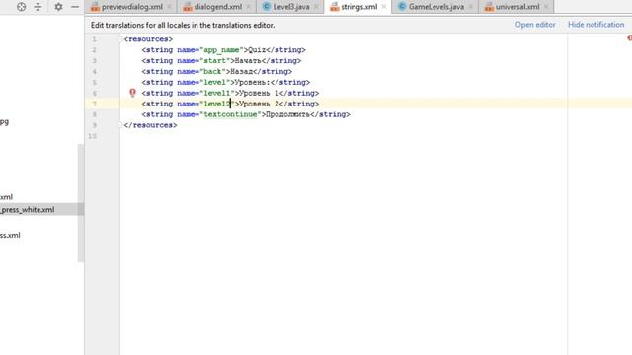Image resolution: width=632 pixels, height=355 pixels.
Task: Click the error indicator at editor top right
Action: [x=630, y=37]
